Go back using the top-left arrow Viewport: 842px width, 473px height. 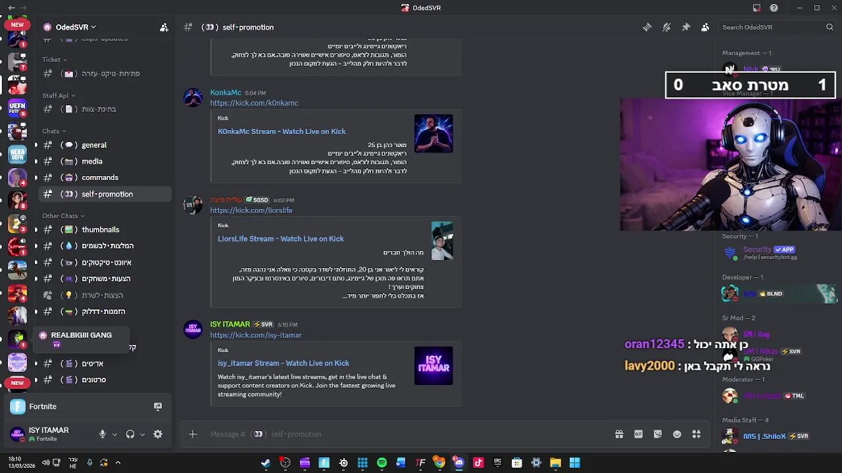11,8
